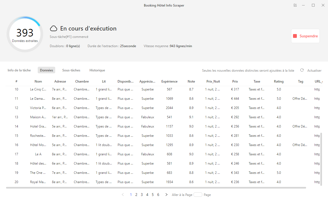This screenshot has width=328, height=200.
Task: Click the Actualiser refresh icon
Action: point(302,70)
